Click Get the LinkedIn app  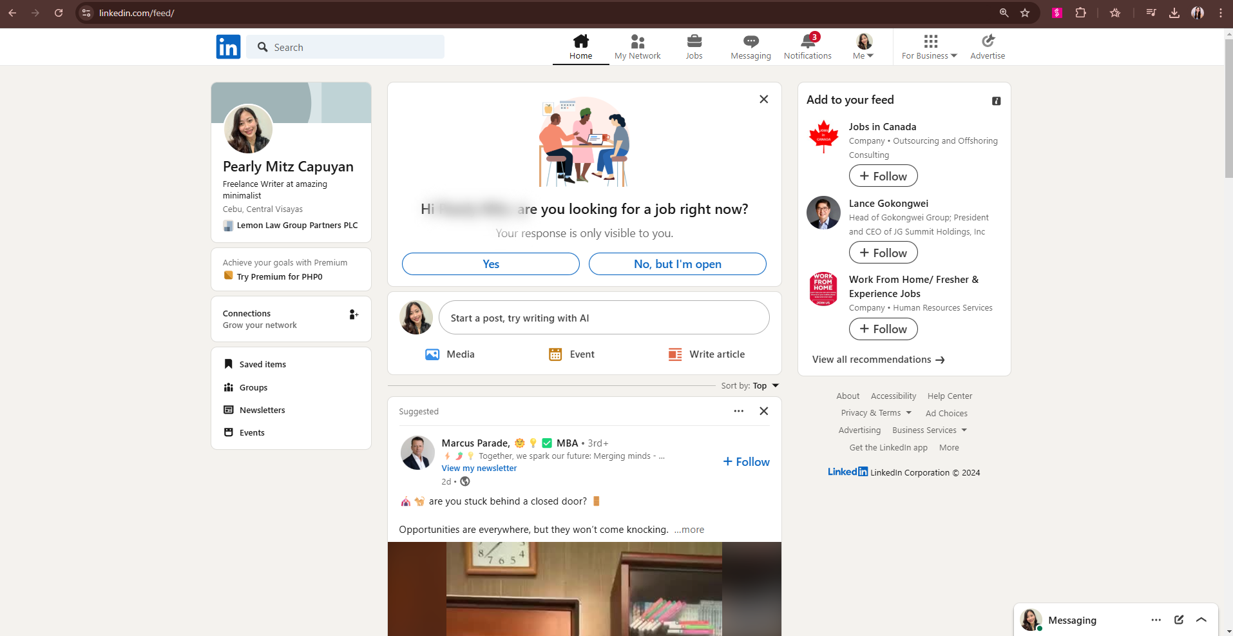[x=888, y=448]
